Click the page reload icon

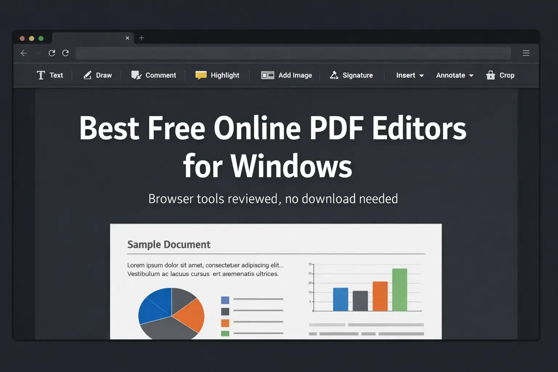[x=52, y=53]
